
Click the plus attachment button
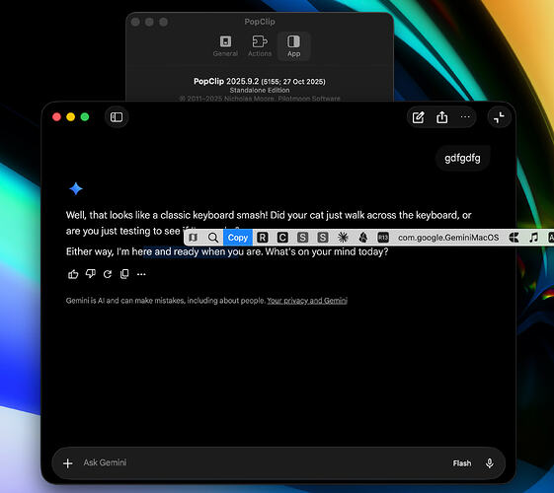coord(68,463)
